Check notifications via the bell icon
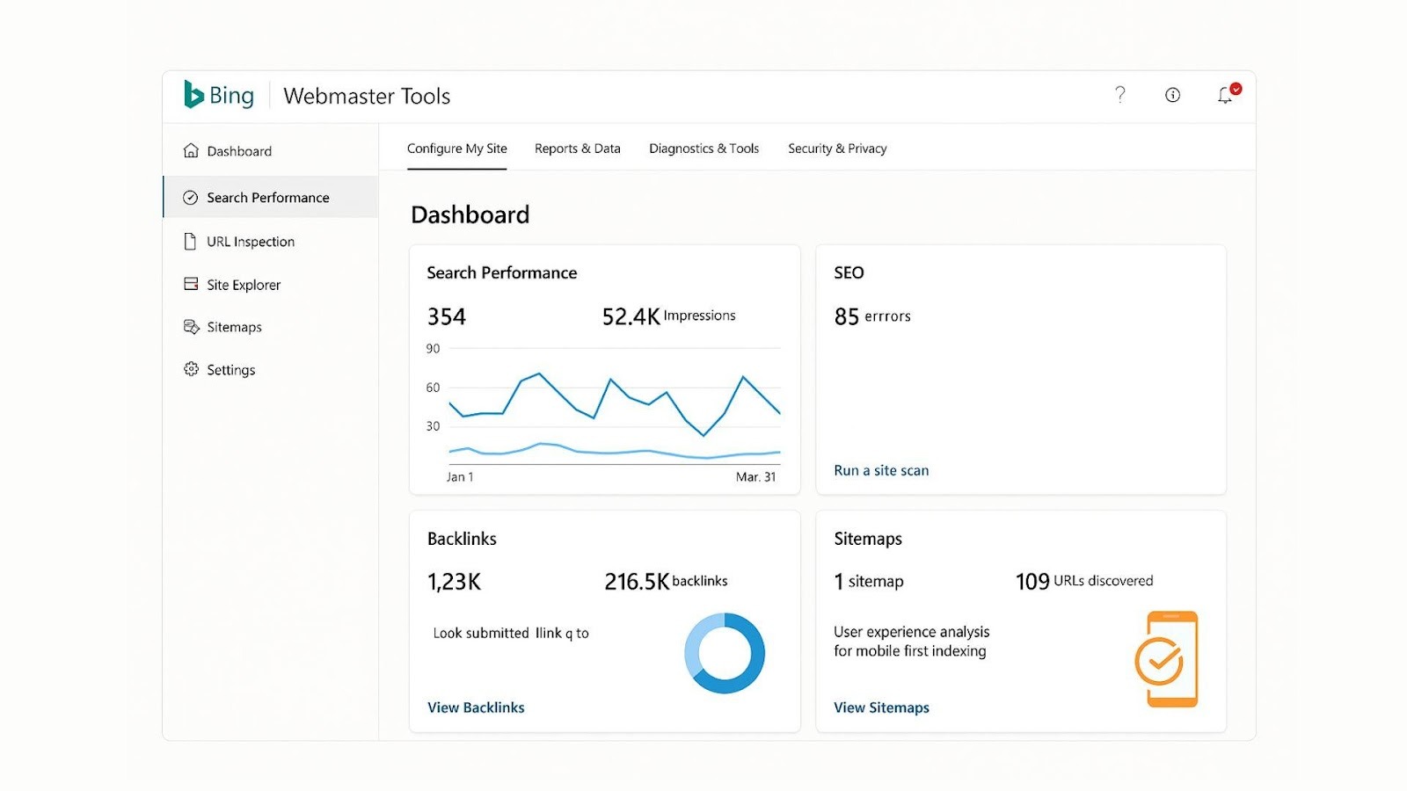Screen dimensions: 1407x791 tap(1225, 95)
